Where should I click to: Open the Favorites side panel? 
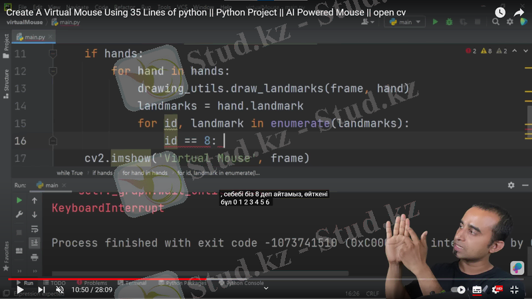pos(6,256)
